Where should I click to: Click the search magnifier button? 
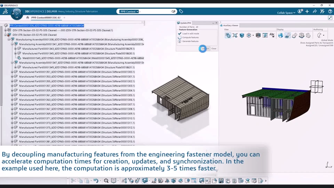pyautogui.click(x=173, y=11)
